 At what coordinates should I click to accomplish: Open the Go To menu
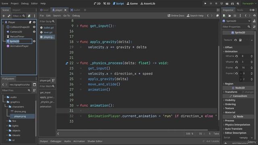(x=67, y=16)
